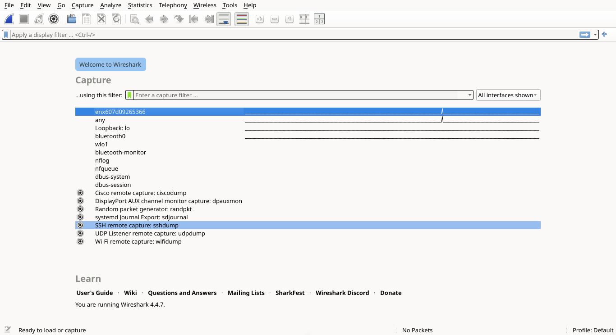This screenshot has height=335, width=616.
Task: Expand the capture filter history dropdown
Action: (469, 95)
